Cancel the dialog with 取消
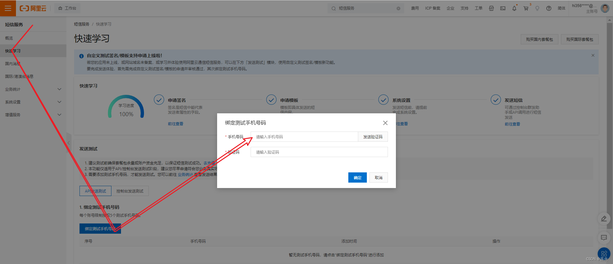The width and height of the screenshot is (613, 264). click(x=379, y=177)
